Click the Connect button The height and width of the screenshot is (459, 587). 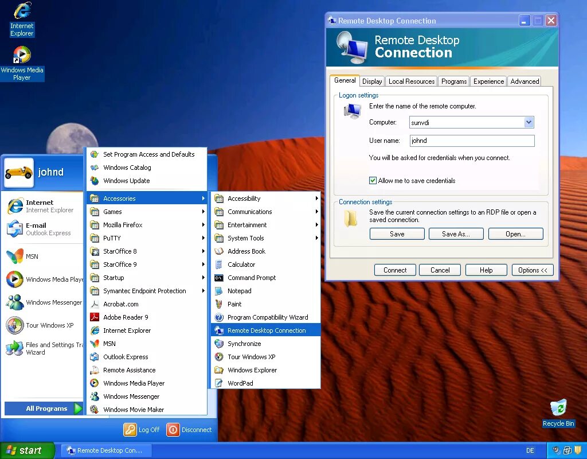(395, 270)
